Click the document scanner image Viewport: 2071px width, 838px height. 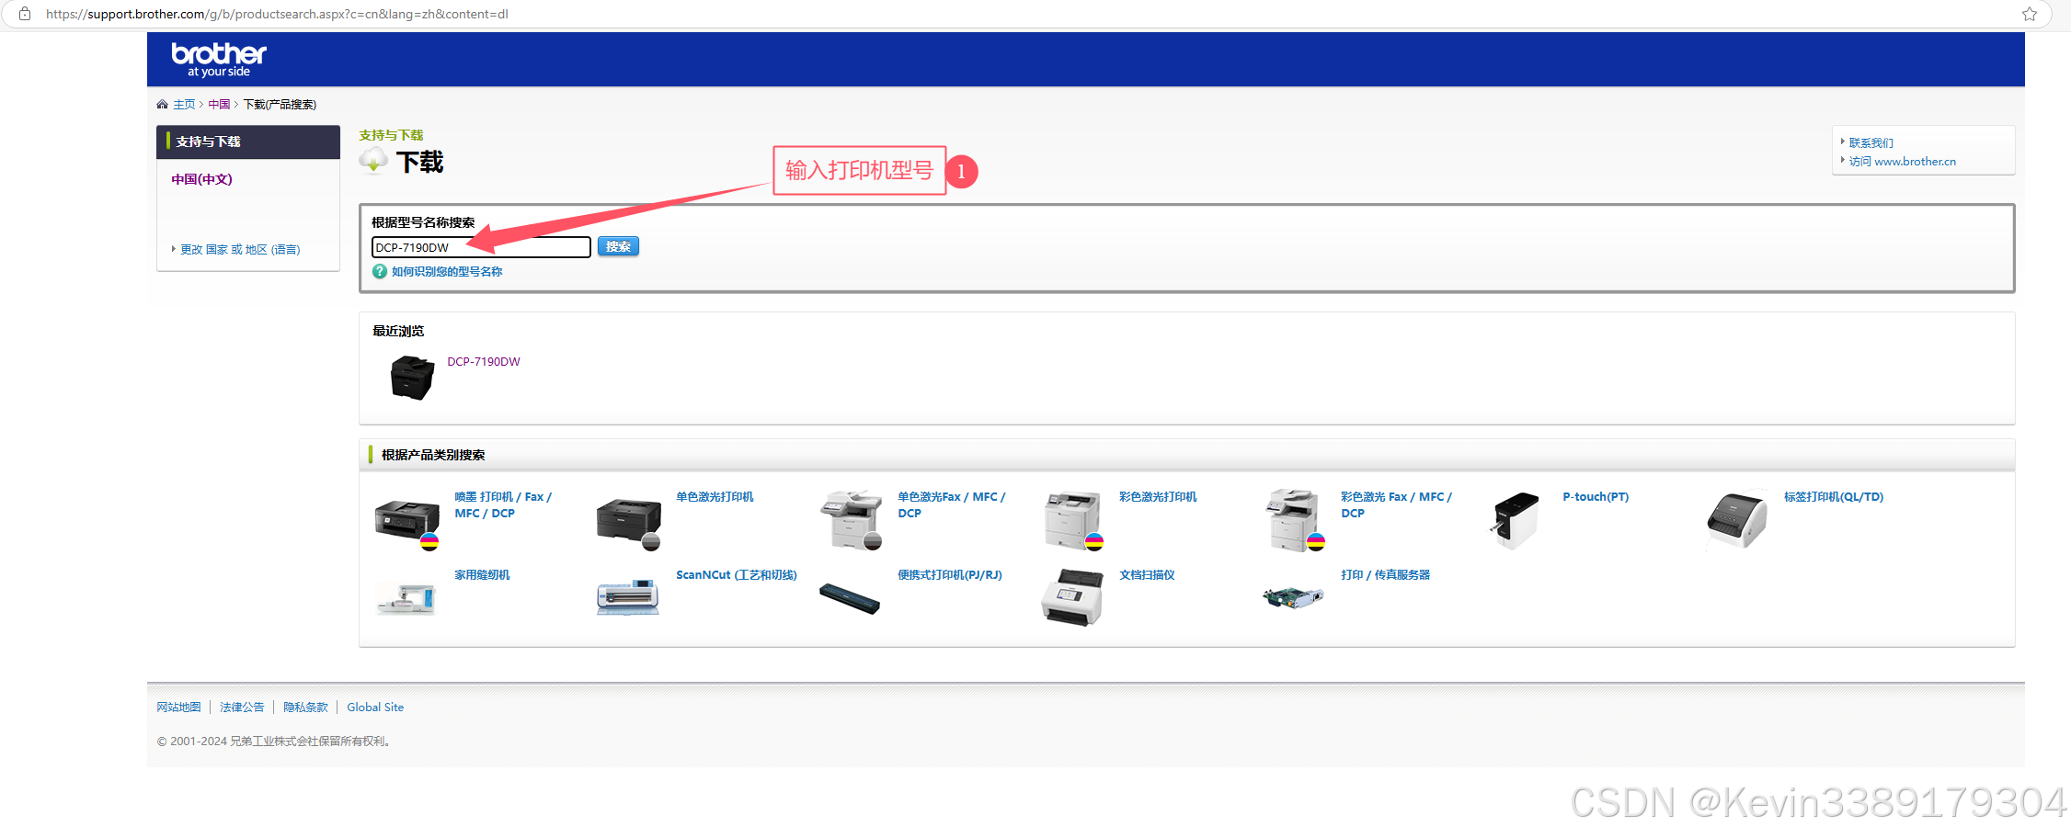[x=1072, y=597]
